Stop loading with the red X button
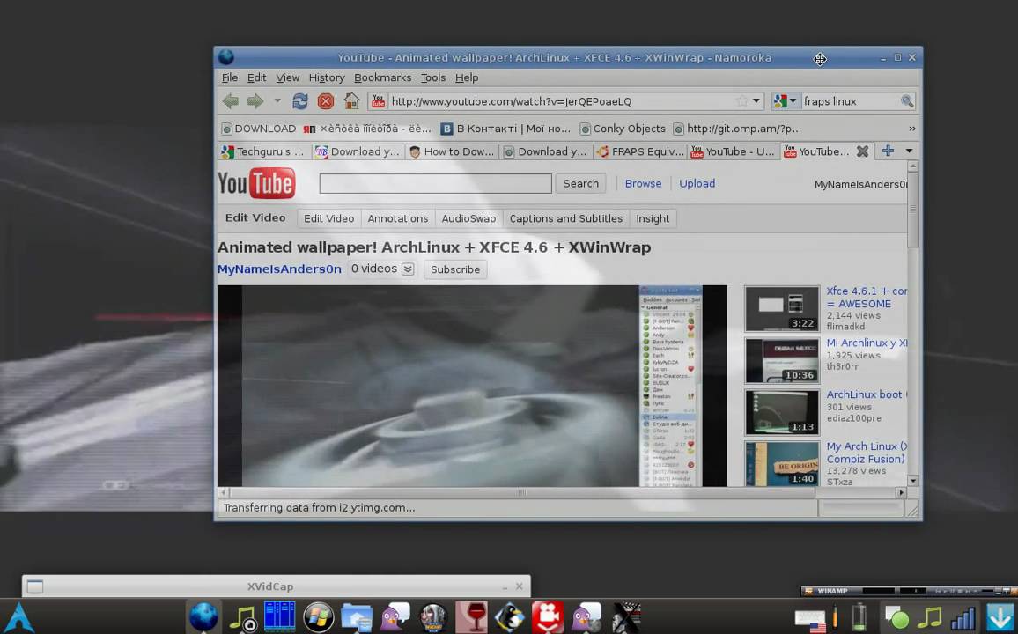1018x634 pixels. click(x=326, y=101)
